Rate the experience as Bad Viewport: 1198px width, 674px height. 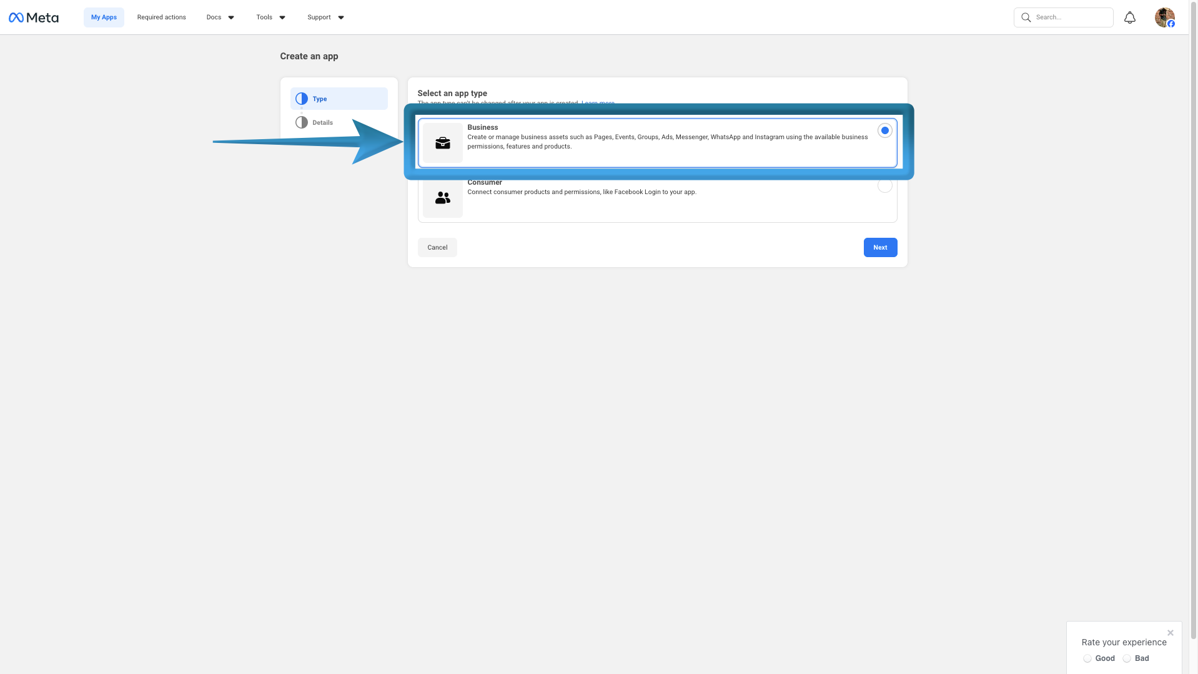[1127, 658]
